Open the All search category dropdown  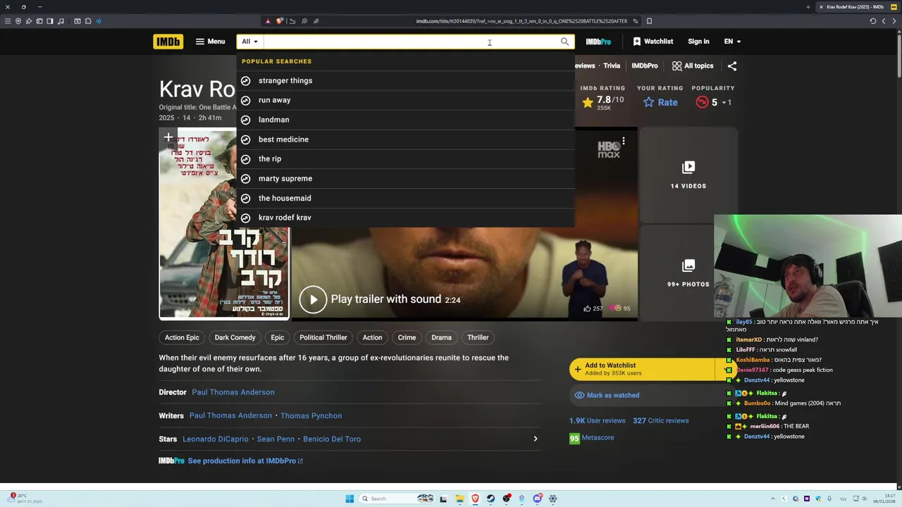tap(249, 42)
